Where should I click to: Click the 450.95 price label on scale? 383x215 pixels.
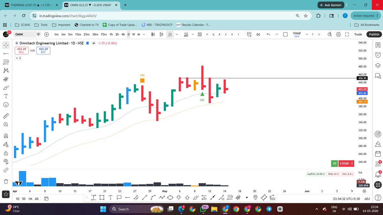(x=363, y=78)
